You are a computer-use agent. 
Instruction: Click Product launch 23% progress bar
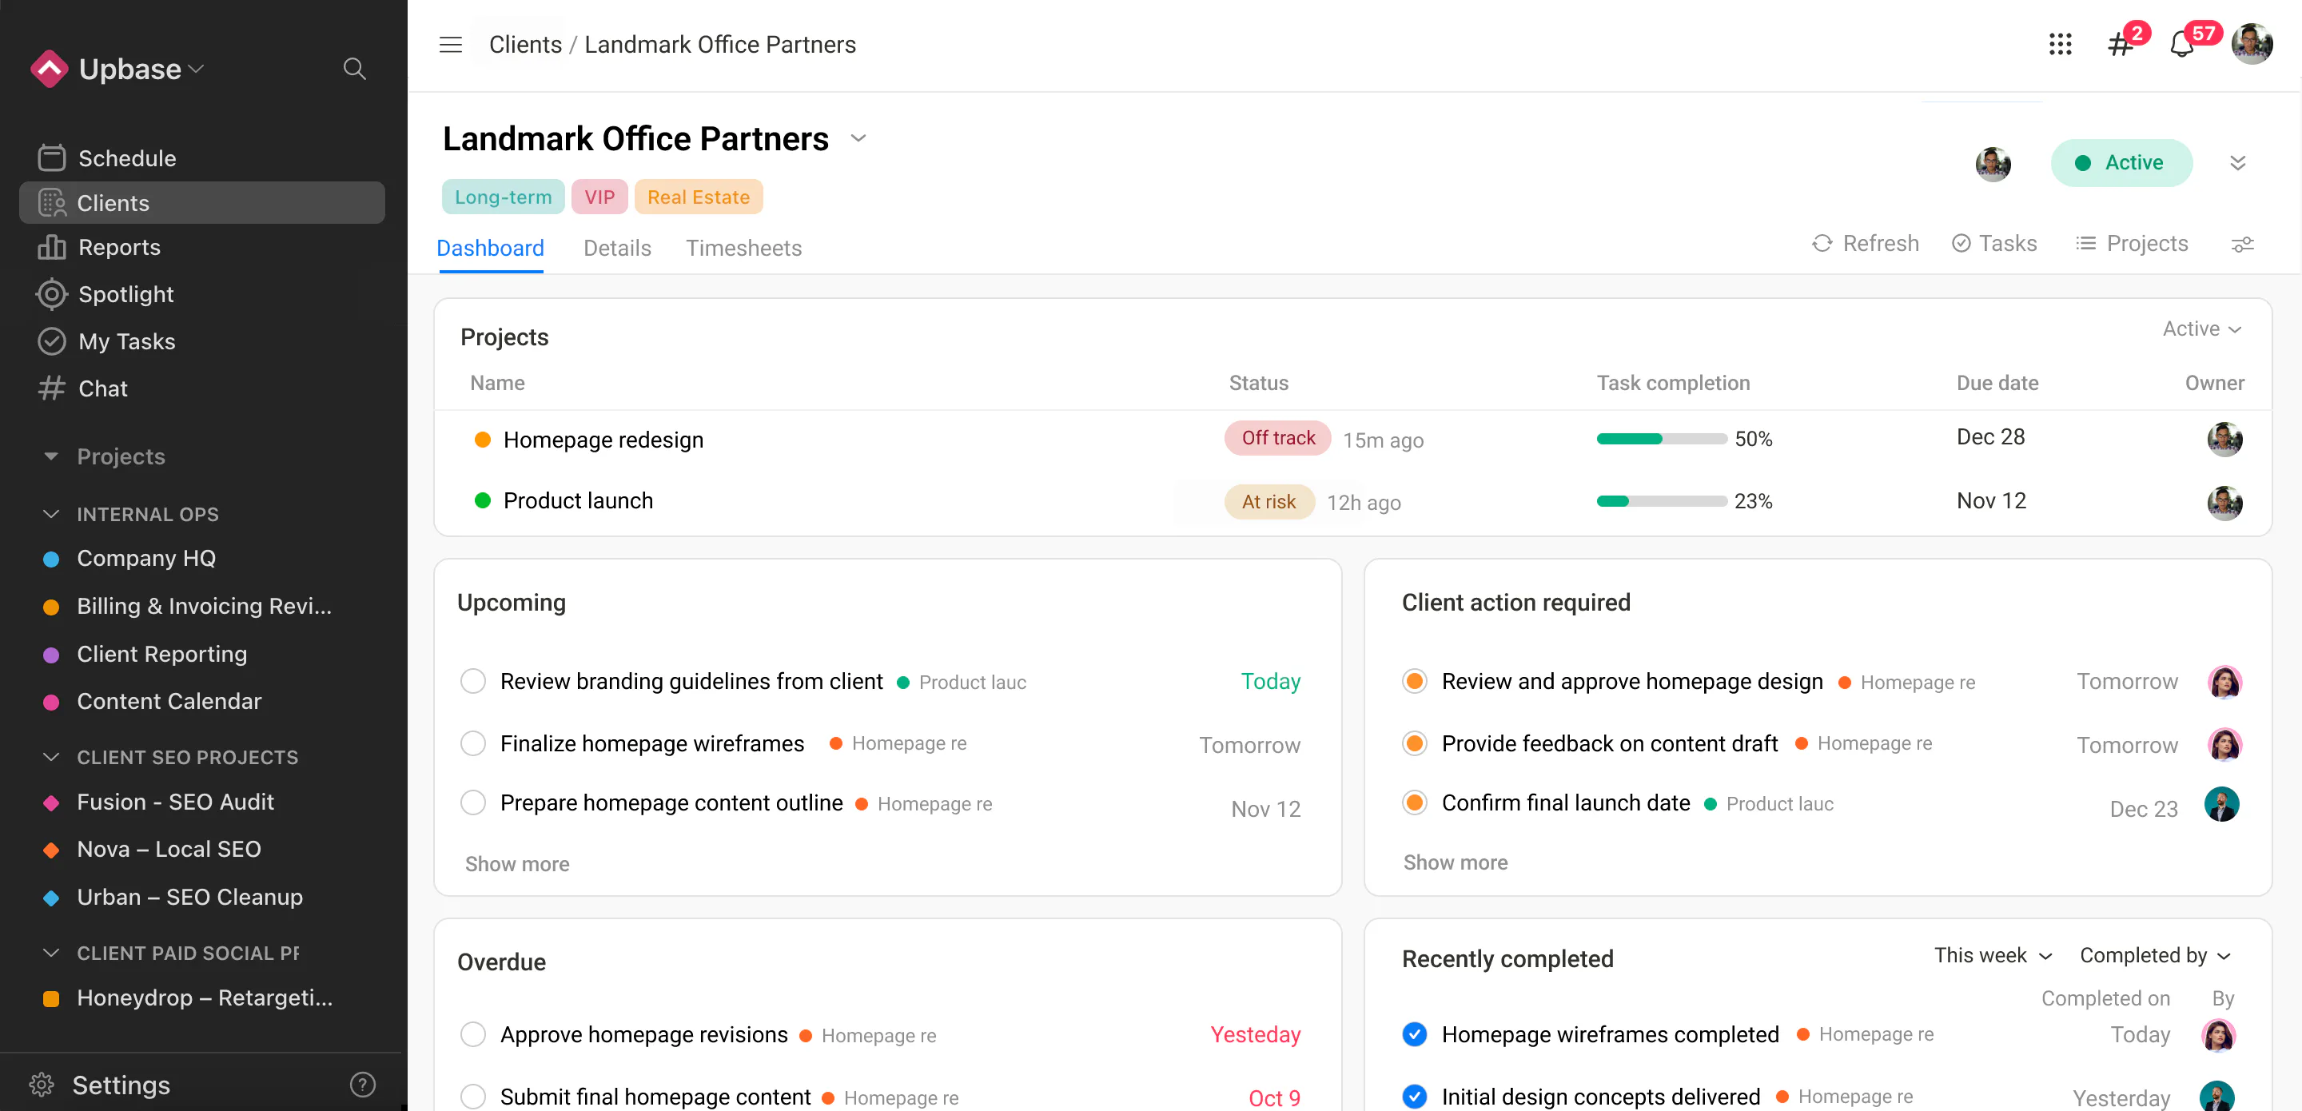(1661, 501)
